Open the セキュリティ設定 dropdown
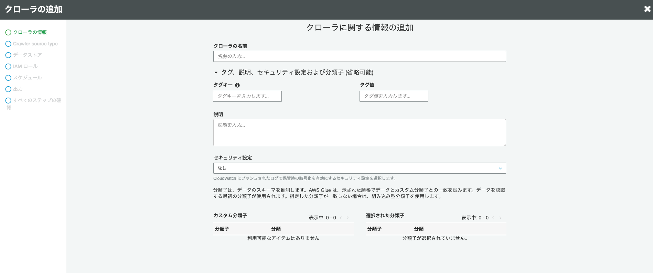 click(x=360, y=168)
